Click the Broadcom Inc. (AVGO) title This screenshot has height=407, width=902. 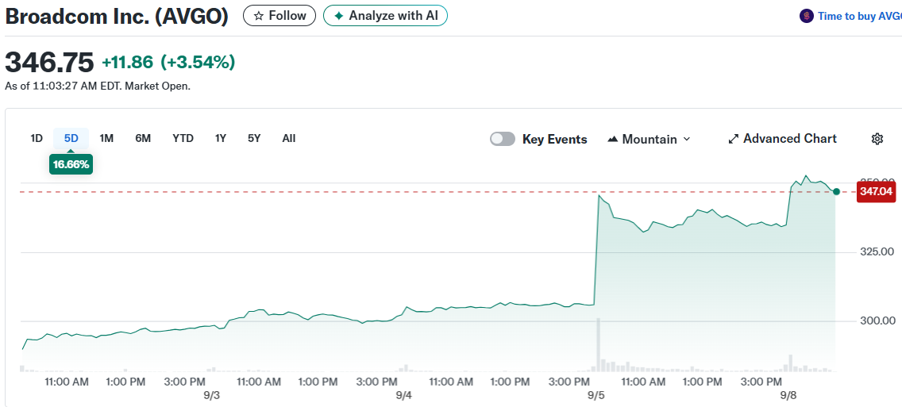tap(117, 17)
